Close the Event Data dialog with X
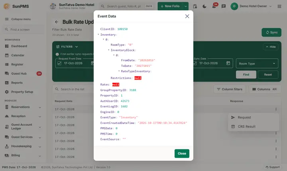This screenshot has height=171, width=287. [187, 16]
